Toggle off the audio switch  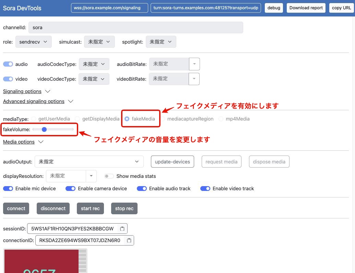coord(8,64)
